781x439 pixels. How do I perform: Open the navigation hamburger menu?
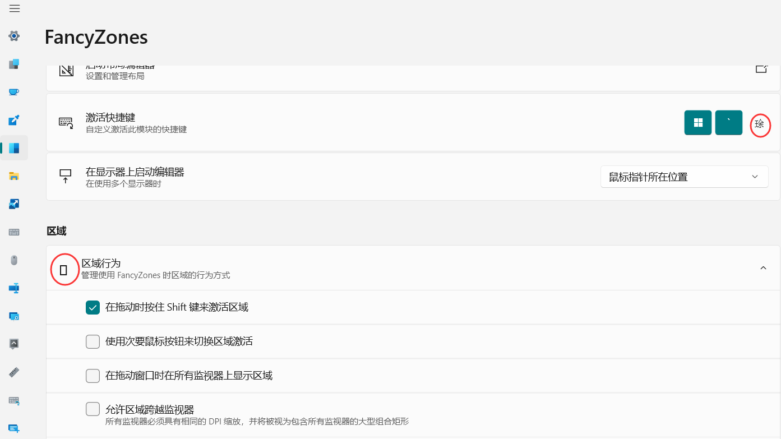click(14, 8)
